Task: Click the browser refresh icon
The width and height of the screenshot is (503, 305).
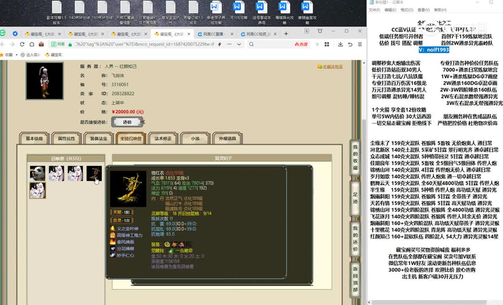Action: 22,44
